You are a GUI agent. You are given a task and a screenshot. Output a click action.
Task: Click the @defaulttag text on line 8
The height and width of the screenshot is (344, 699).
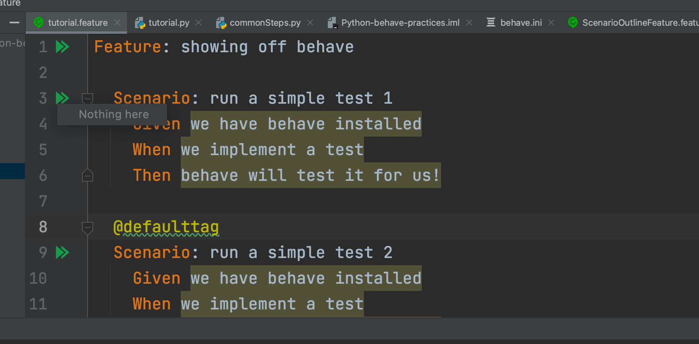click(166, 227)
